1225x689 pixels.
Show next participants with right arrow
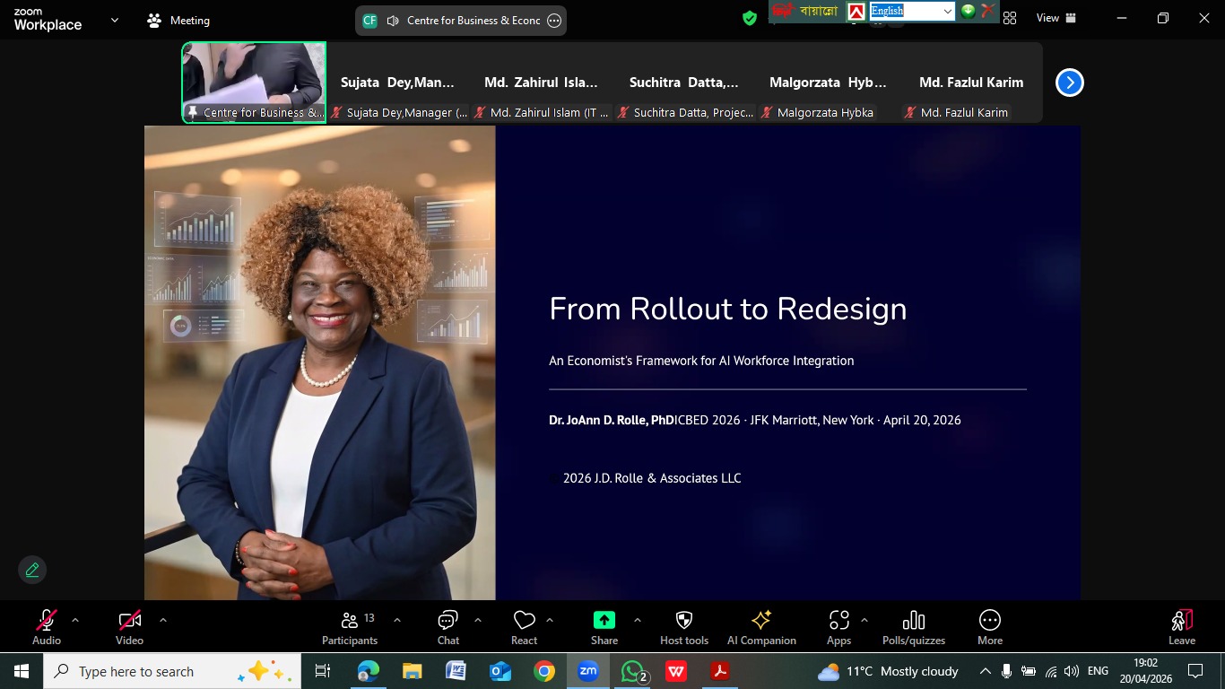point(1069,83)
